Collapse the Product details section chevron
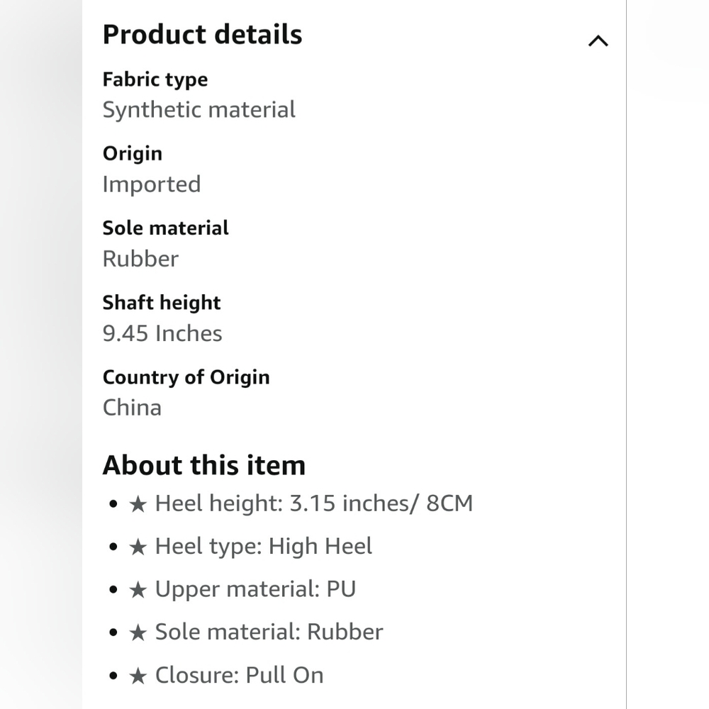 click(598, 41)
